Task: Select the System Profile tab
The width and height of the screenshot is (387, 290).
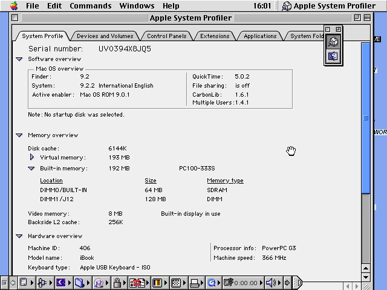Action: [x=42, y=36]
